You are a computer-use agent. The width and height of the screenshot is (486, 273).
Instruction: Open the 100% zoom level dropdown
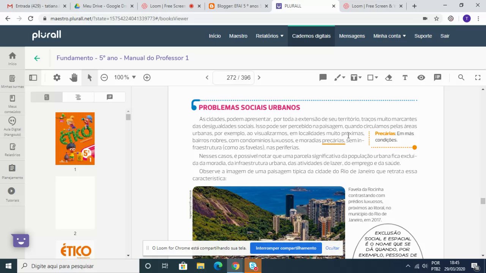(125, 77)
